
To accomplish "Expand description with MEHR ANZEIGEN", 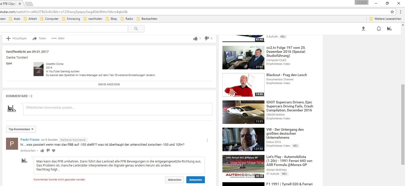I will [x=109, y=84].
